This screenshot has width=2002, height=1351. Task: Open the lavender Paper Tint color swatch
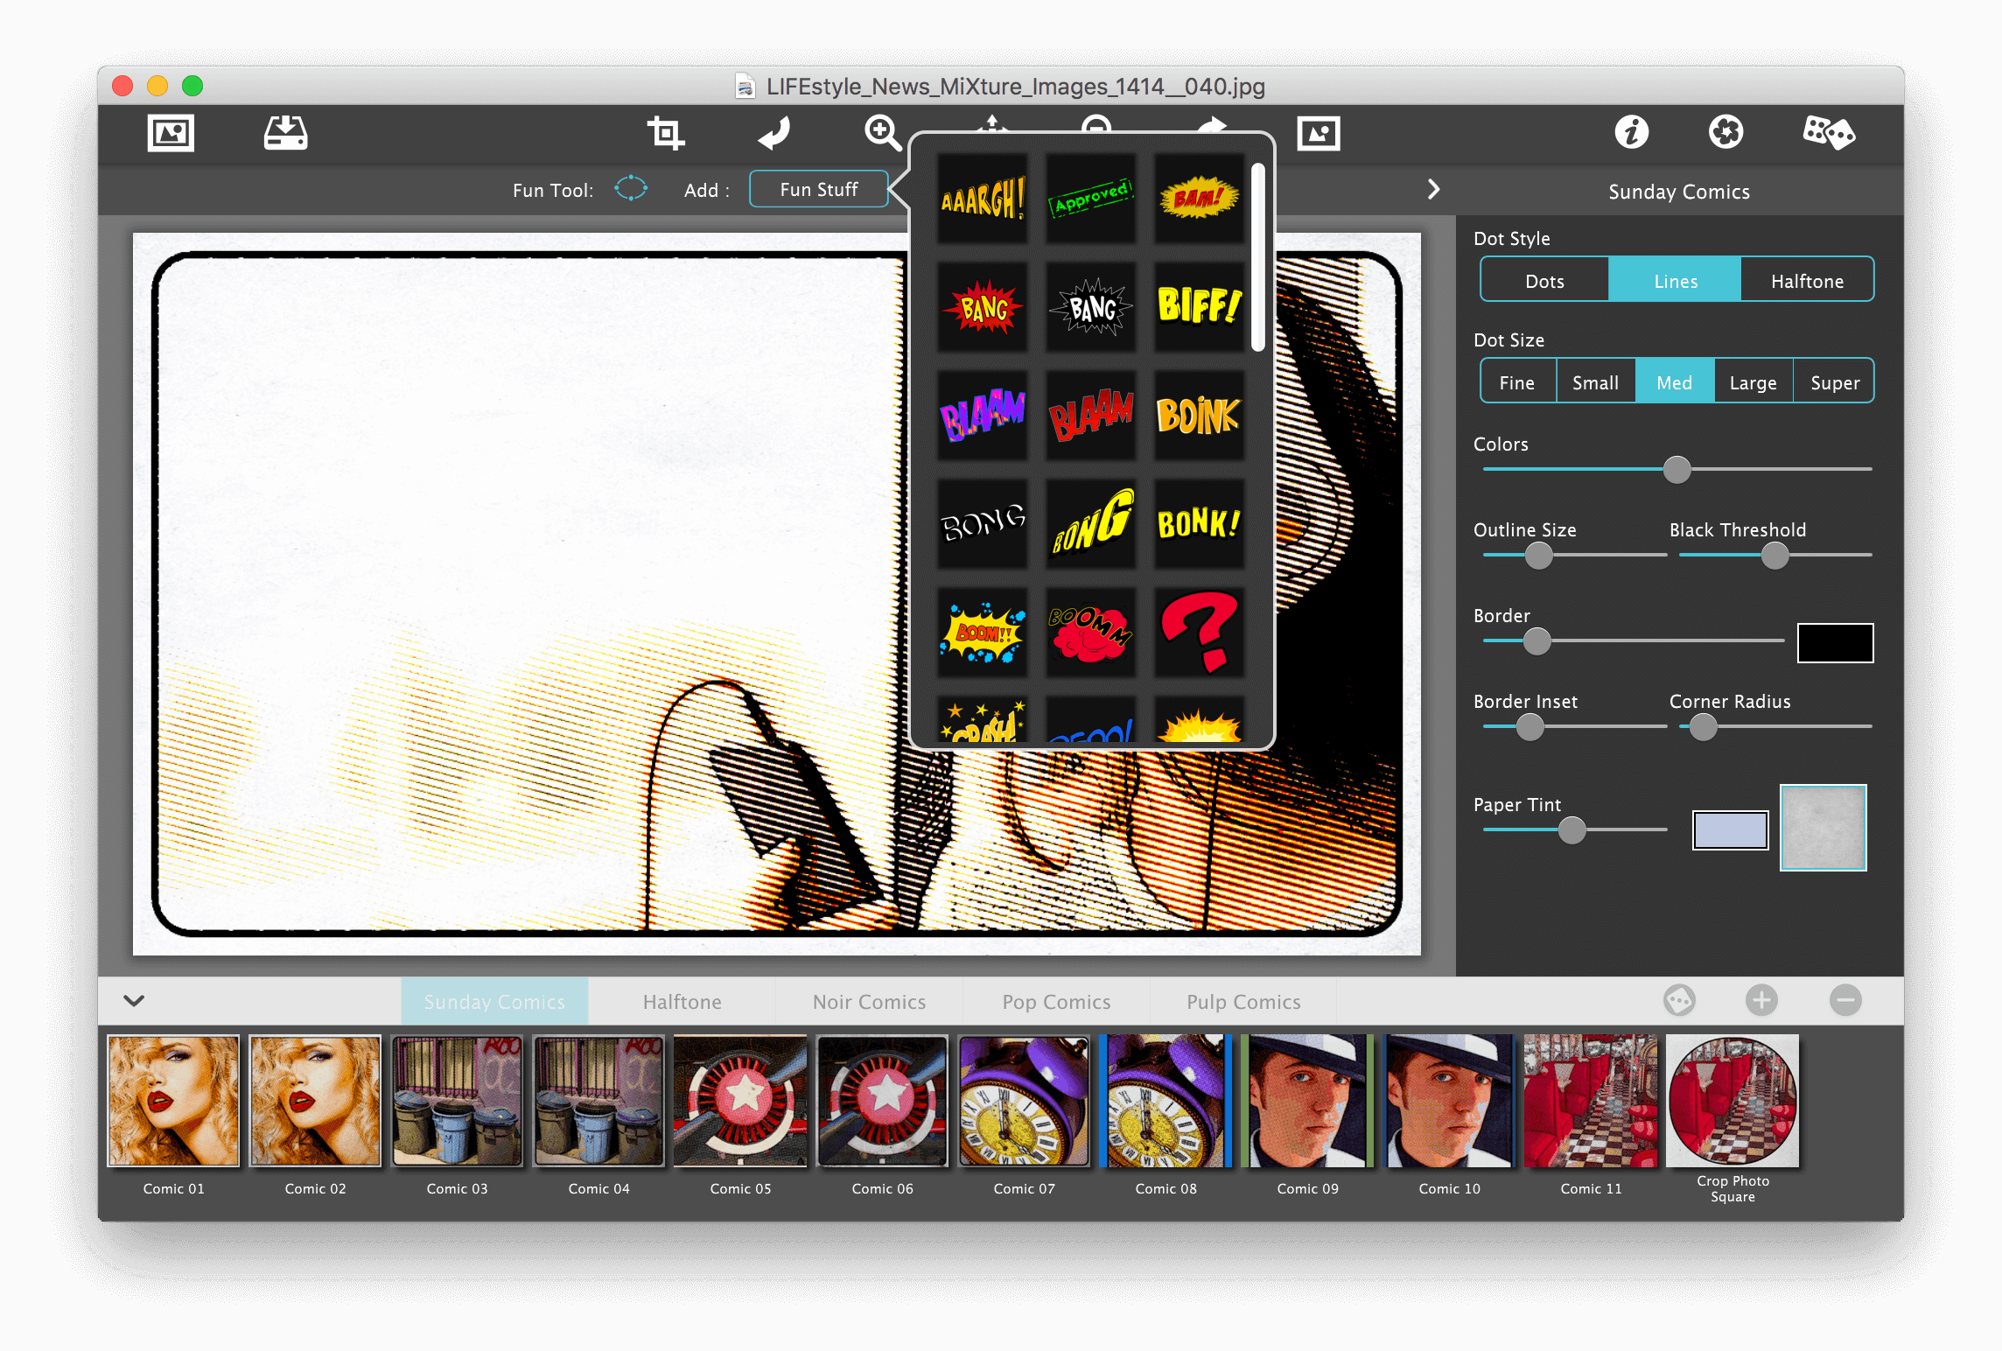pyautogui.click(x=1730, y=829)
